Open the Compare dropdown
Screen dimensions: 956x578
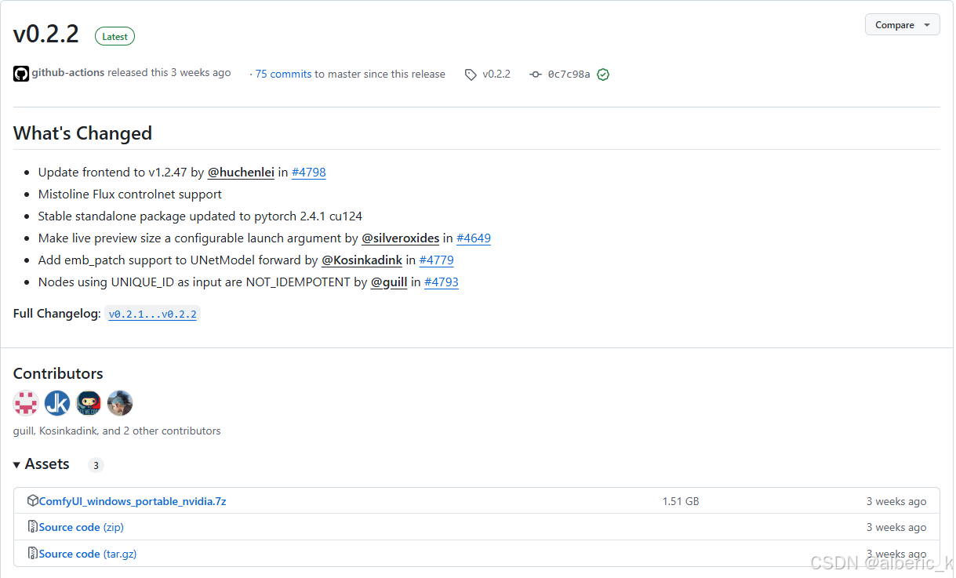902,25
